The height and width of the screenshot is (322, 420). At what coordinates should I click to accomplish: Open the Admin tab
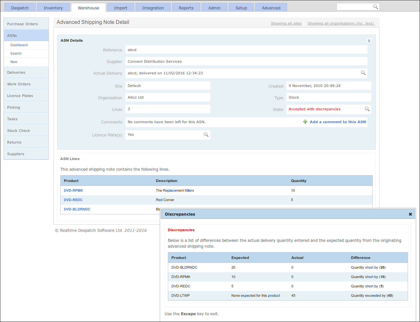(x=214, y=8)
